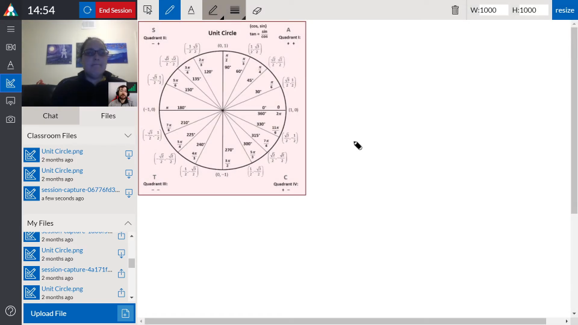578x325 pixels.
Task: Share the bottom Unit Circle.png in My Files
Action: click(x=121, y=292)
